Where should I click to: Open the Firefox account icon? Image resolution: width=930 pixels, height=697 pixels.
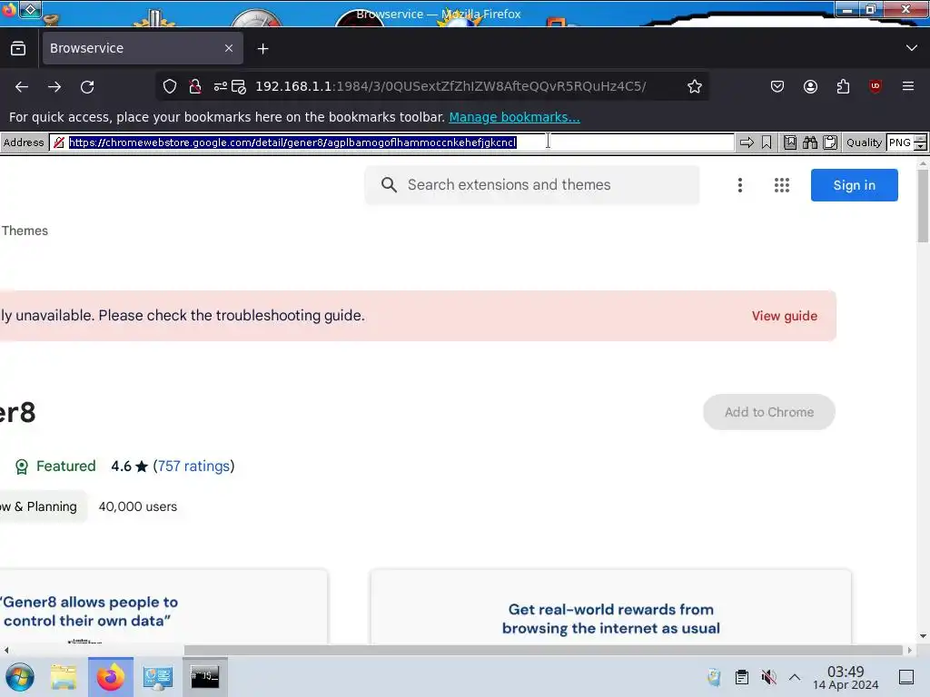(x=810, y=86)
